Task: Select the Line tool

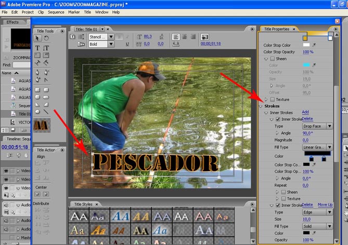Action: click(x=46, y=112)
